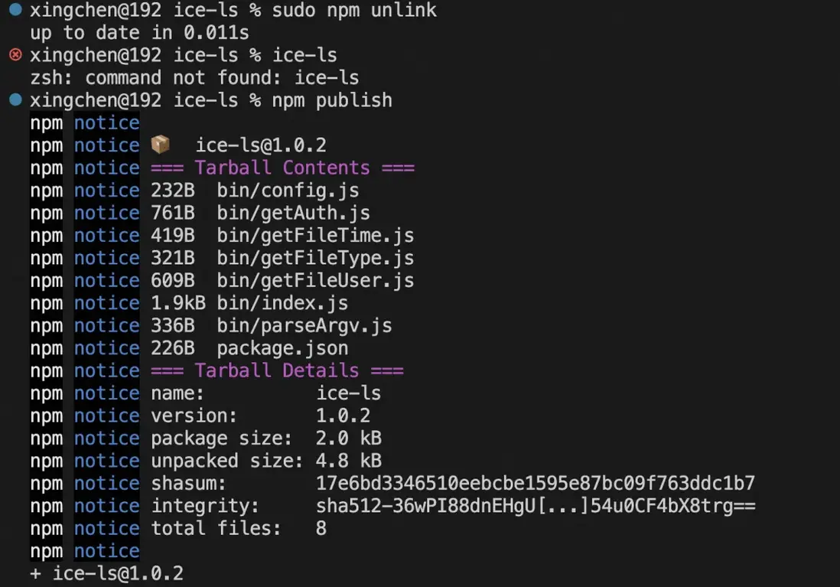Open the bin/getAuth.js file link
This screenshot has height=587, width=840.
pos(293,213)
